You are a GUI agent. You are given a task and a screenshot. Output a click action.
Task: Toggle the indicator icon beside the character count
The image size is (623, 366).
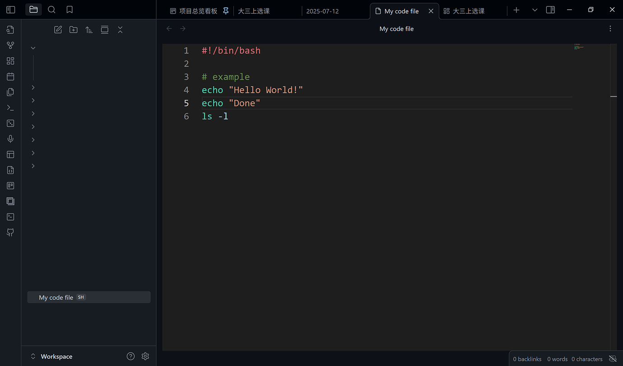tap(613, 359)
